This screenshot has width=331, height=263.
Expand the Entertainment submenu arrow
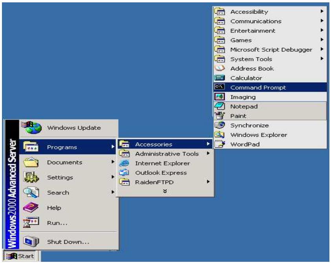point(322,30)
